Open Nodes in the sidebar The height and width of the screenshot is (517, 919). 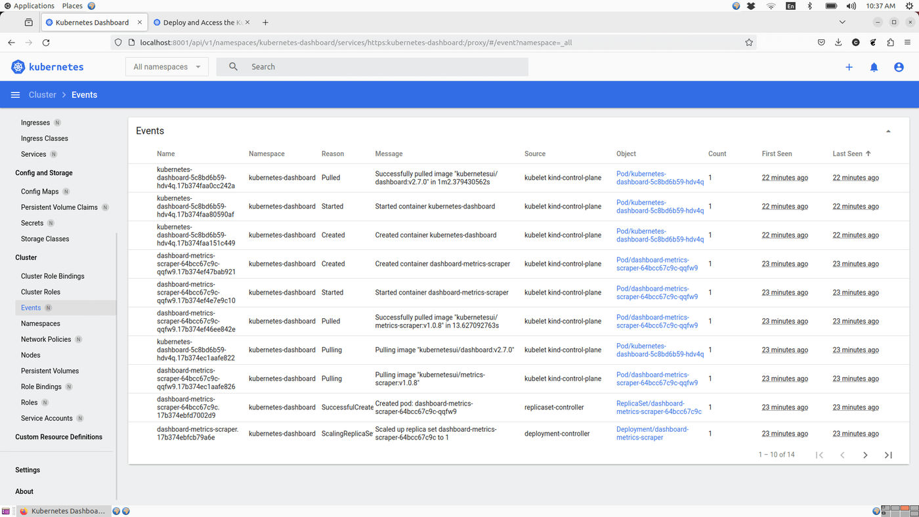click(31, 355)
